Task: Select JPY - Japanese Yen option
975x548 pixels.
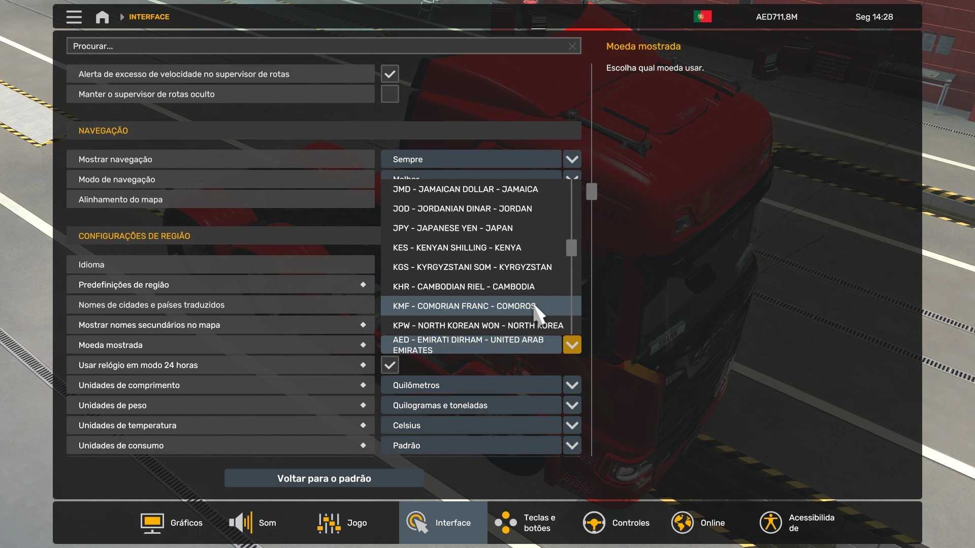Action: pos(452,228)
